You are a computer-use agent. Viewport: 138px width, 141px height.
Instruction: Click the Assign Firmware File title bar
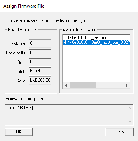click(69, 6)
